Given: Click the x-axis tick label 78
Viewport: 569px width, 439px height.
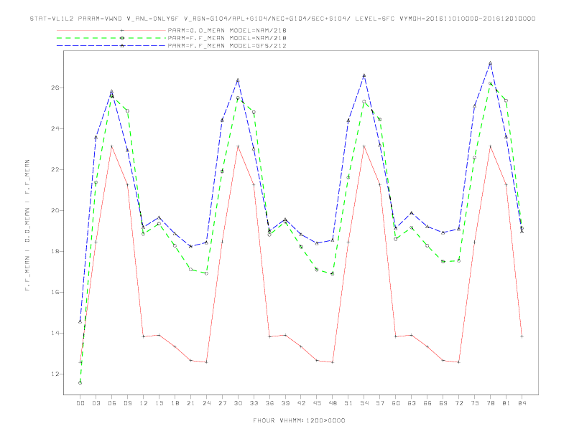Looking at the screenshot, I should (x=490, y=403).
